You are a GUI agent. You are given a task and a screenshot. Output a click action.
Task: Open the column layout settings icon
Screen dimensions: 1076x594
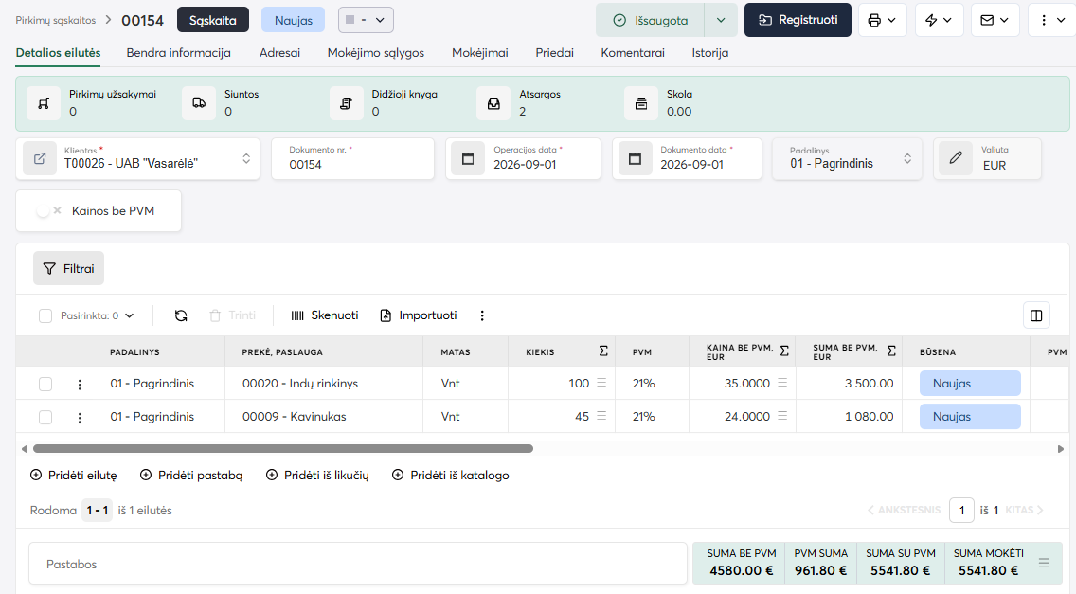pyautogui.click(x=1036, y=315)
